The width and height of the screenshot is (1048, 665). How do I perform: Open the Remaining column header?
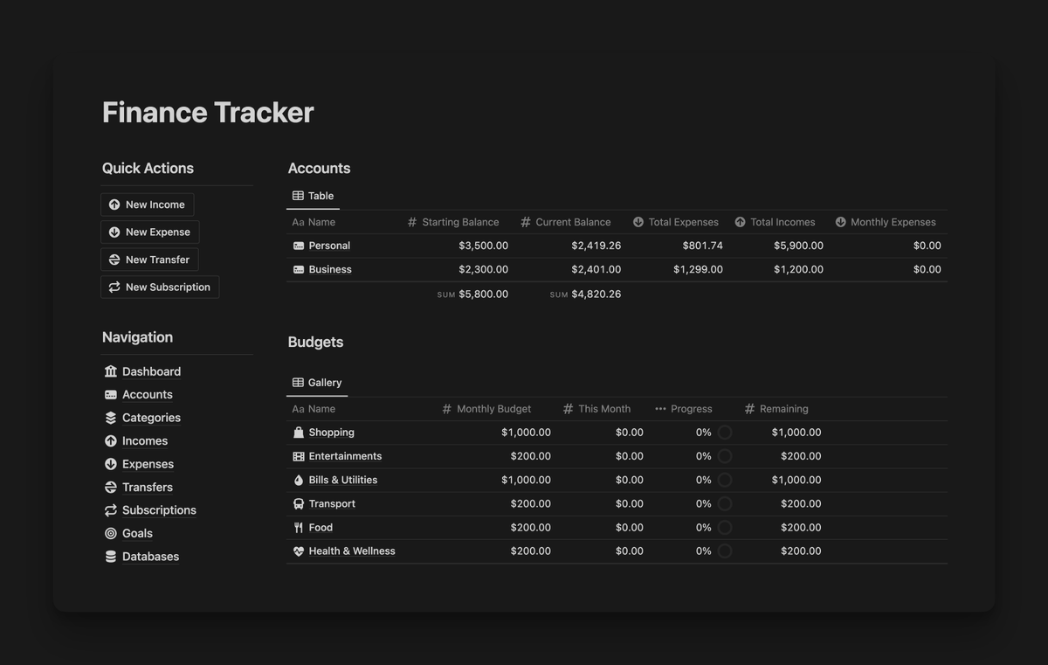[776, 409]
